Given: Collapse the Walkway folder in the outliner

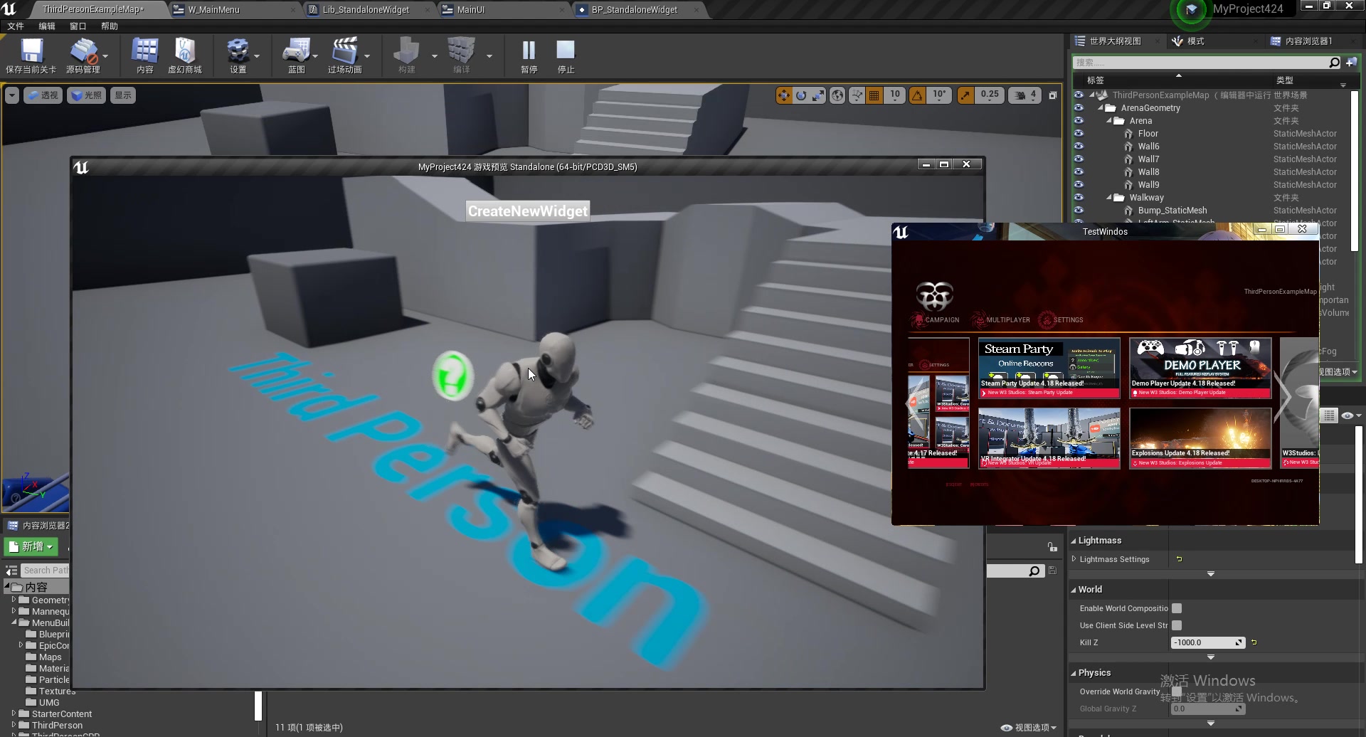Looking at the screenshot, I should [1108, 198].
